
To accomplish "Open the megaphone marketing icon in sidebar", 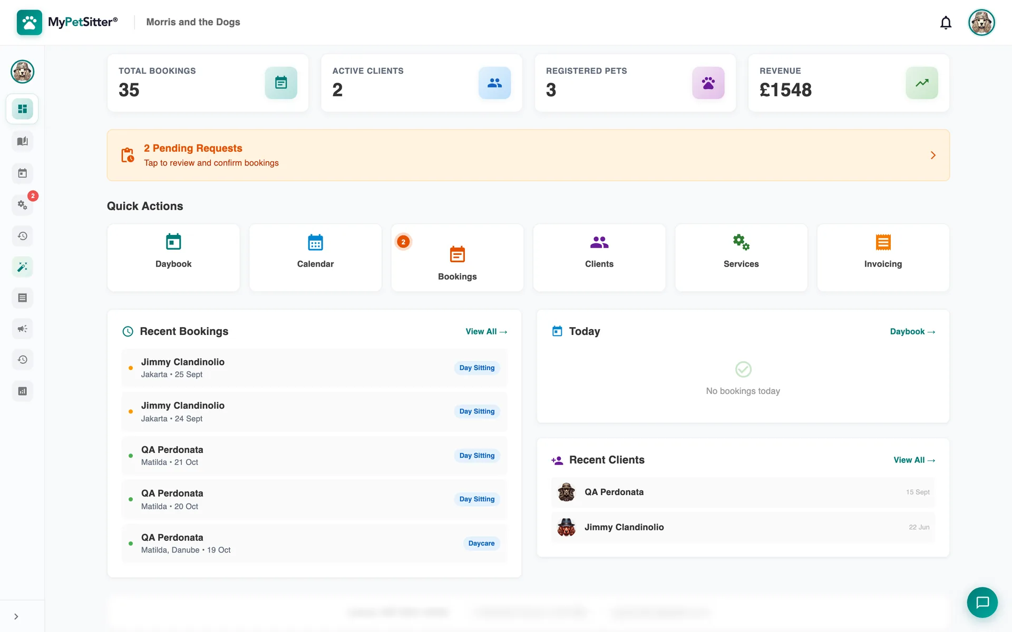I will click(x=22, y=329).
